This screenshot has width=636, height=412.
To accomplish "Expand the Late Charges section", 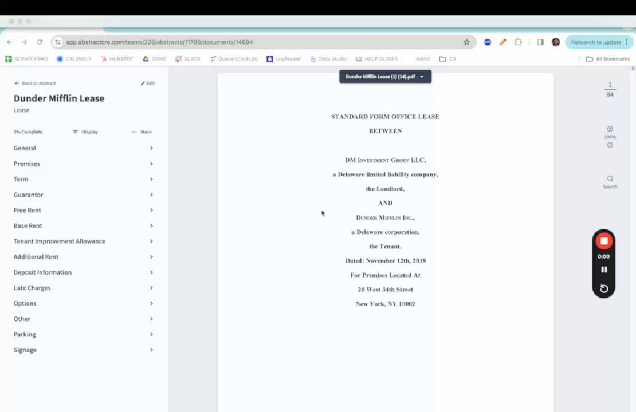I will tap(84, 288).
